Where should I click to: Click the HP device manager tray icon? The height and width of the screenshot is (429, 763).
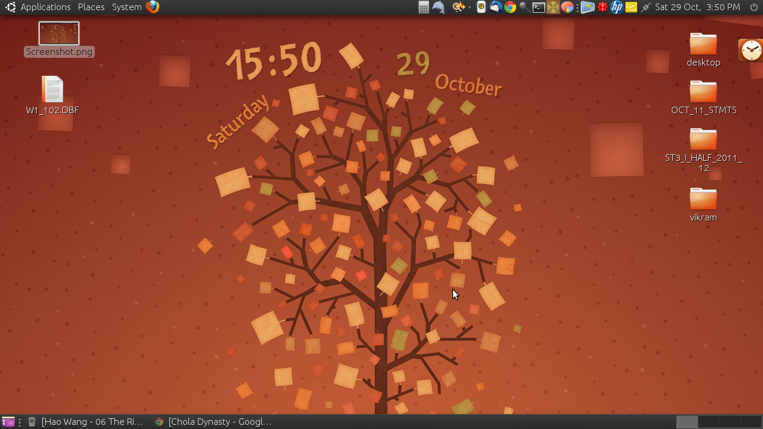(617, 7)
